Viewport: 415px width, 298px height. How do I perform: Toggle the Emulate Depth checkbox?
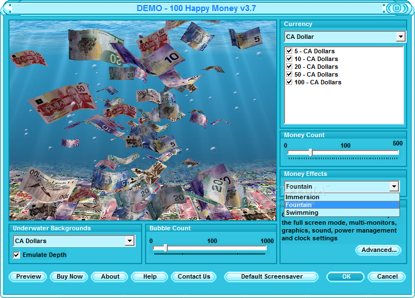17,255
